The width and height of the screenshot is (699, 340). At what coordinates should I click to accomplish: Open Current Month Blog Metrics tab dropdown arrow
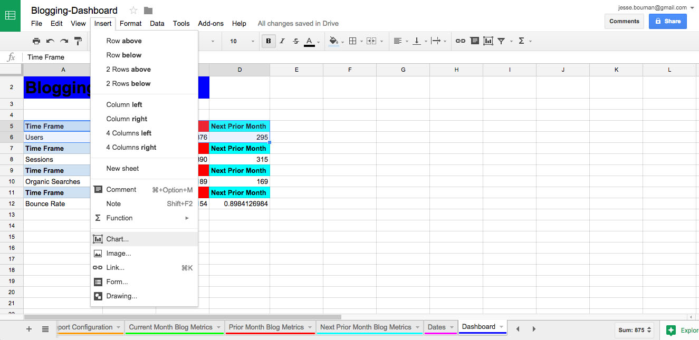point(218,327)
